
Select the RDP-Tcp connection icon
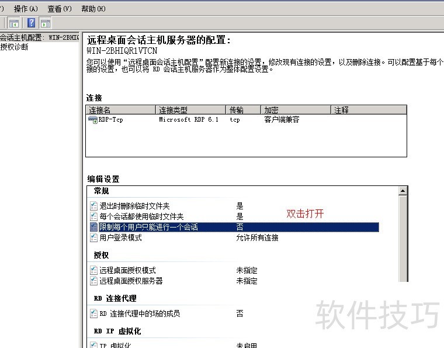[92, 119]
